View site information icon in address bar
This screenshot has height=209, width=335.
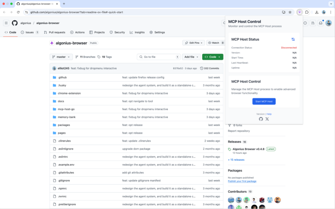point(26,12)
